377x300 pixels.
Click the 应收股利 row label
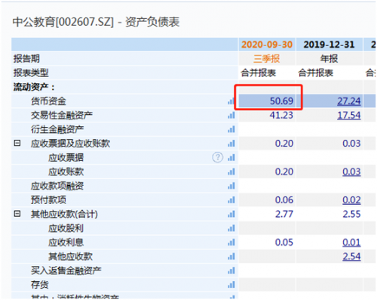(x=66, y=228)
